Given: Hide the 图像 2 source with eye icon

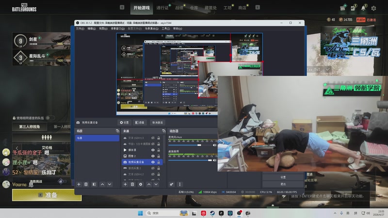Looking at the screenshot, I should [x=153, y=156].
